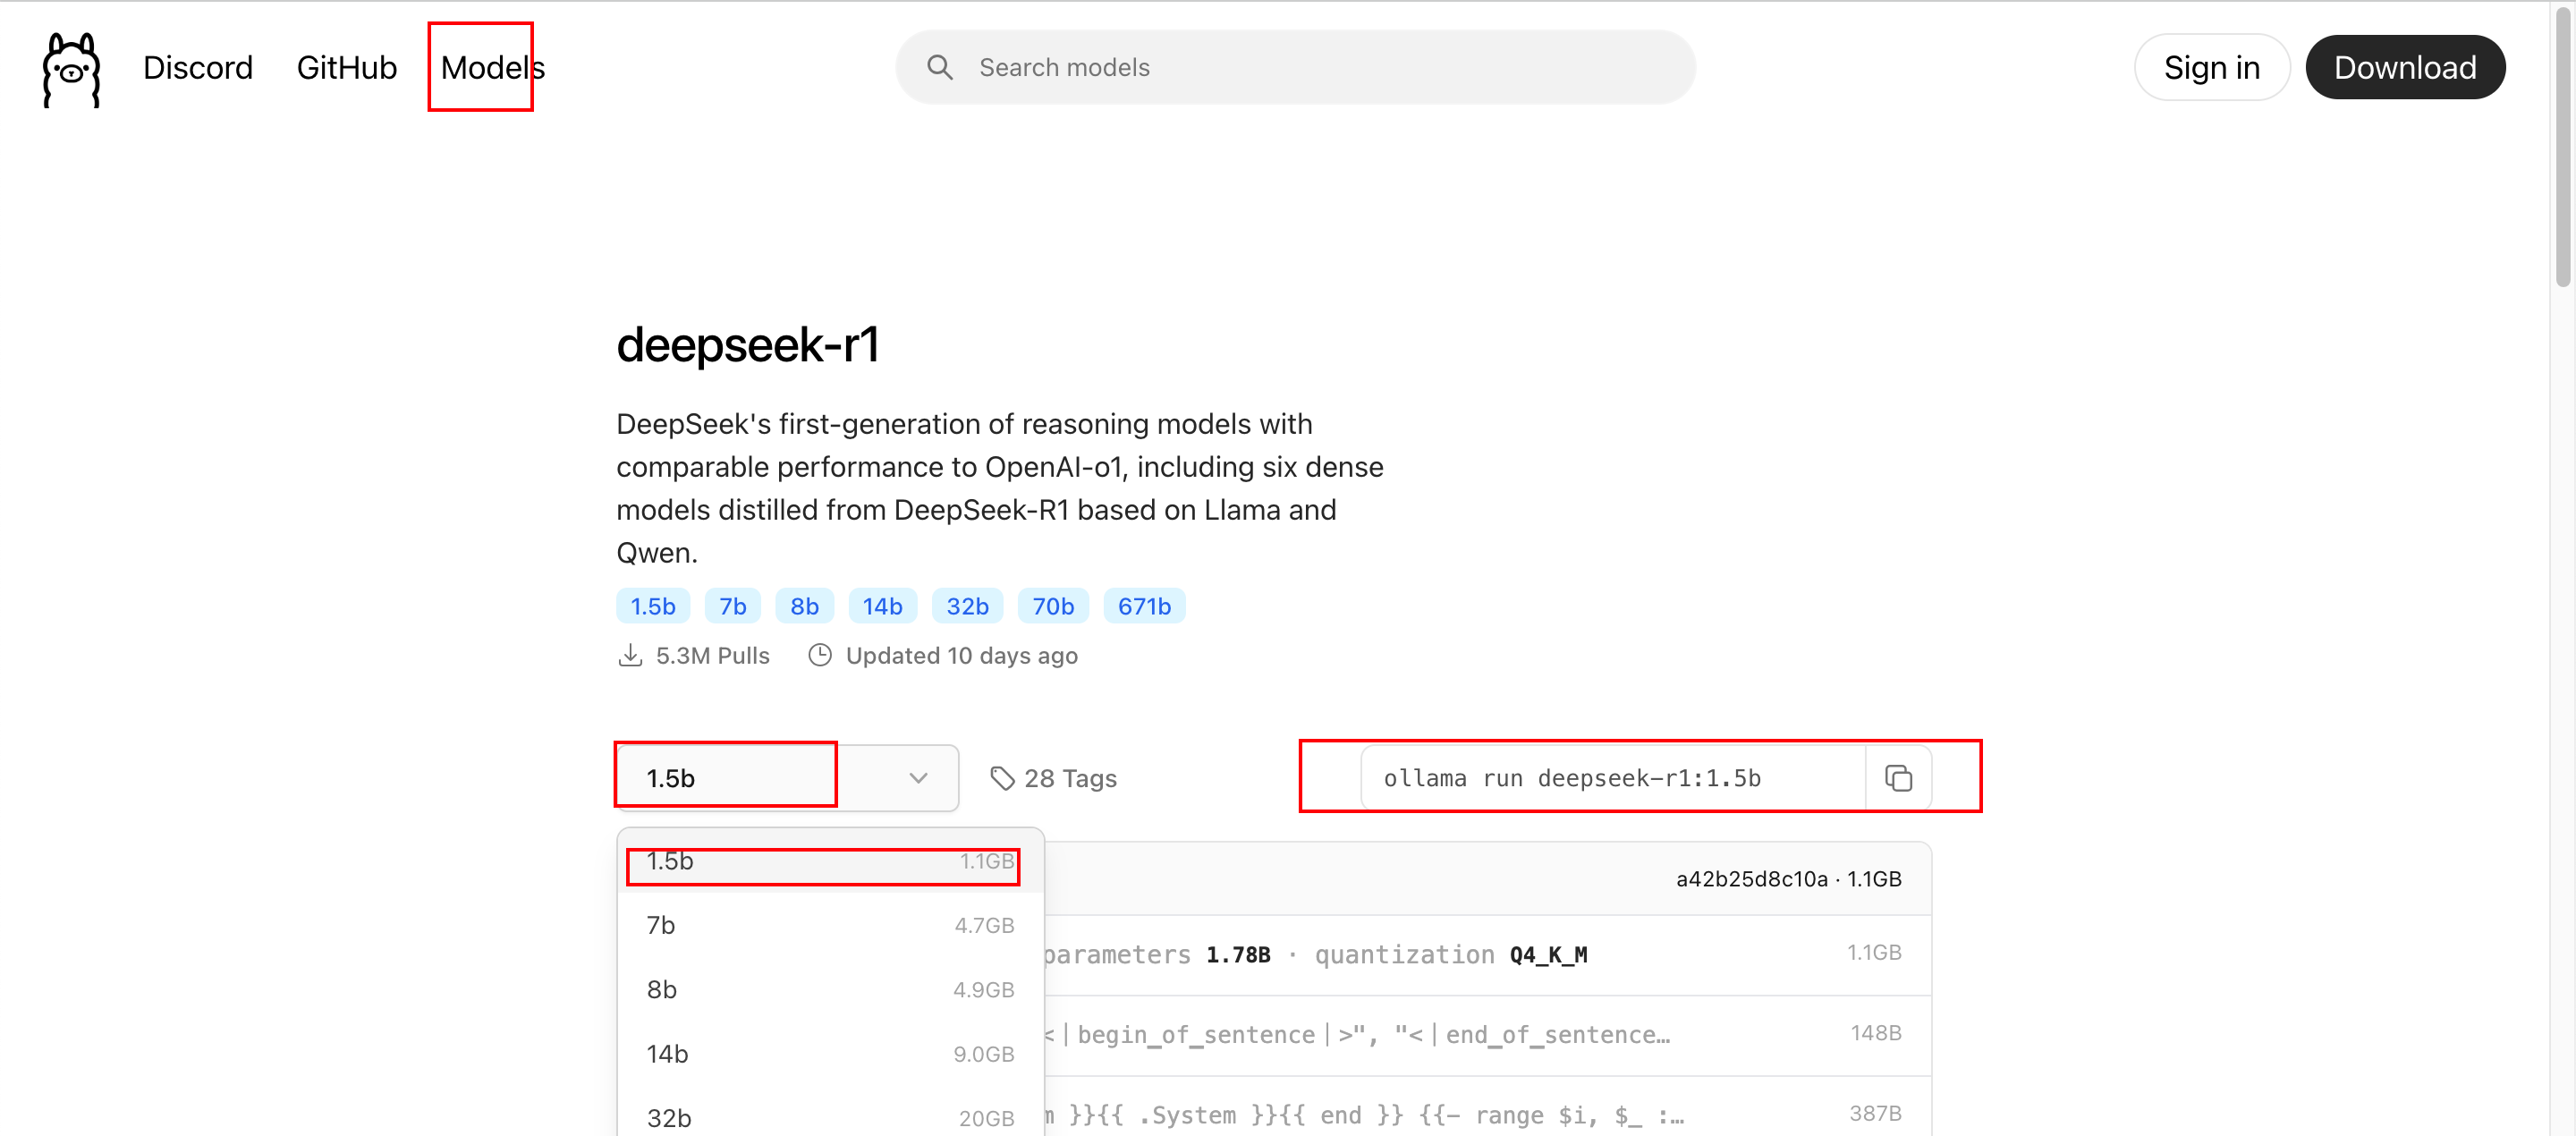
Task: Copy the ollama run command
Action: tap(1898, 778)
